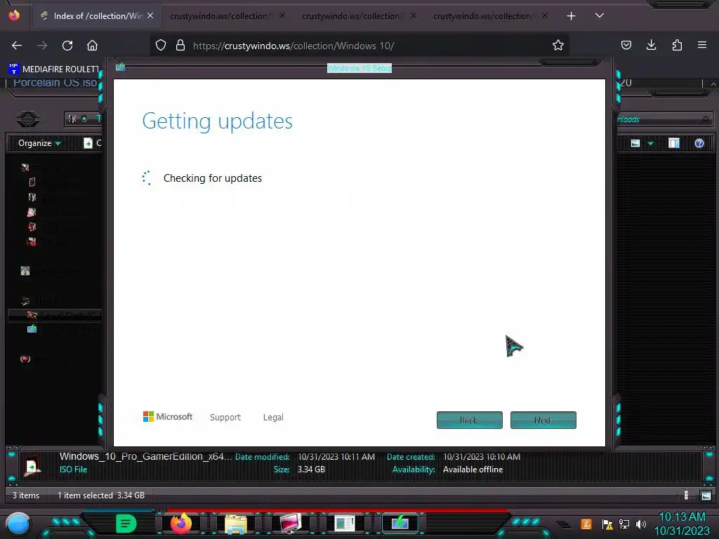The width and height of the screenshot is (719, 539).
Task: Click the '3 items' status bar text
Action: point(26,495)
